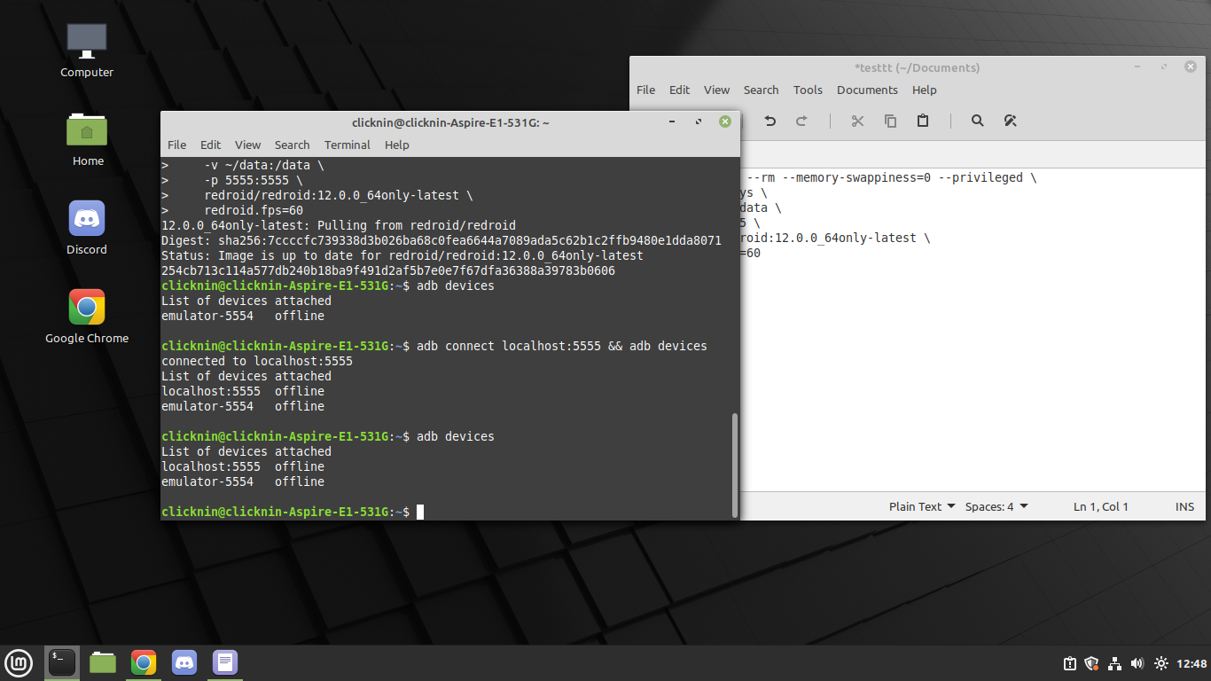Open the Terminal menu in the terminal window
Viewport: 1211px width, 681px height.
(x=347, y=145)
